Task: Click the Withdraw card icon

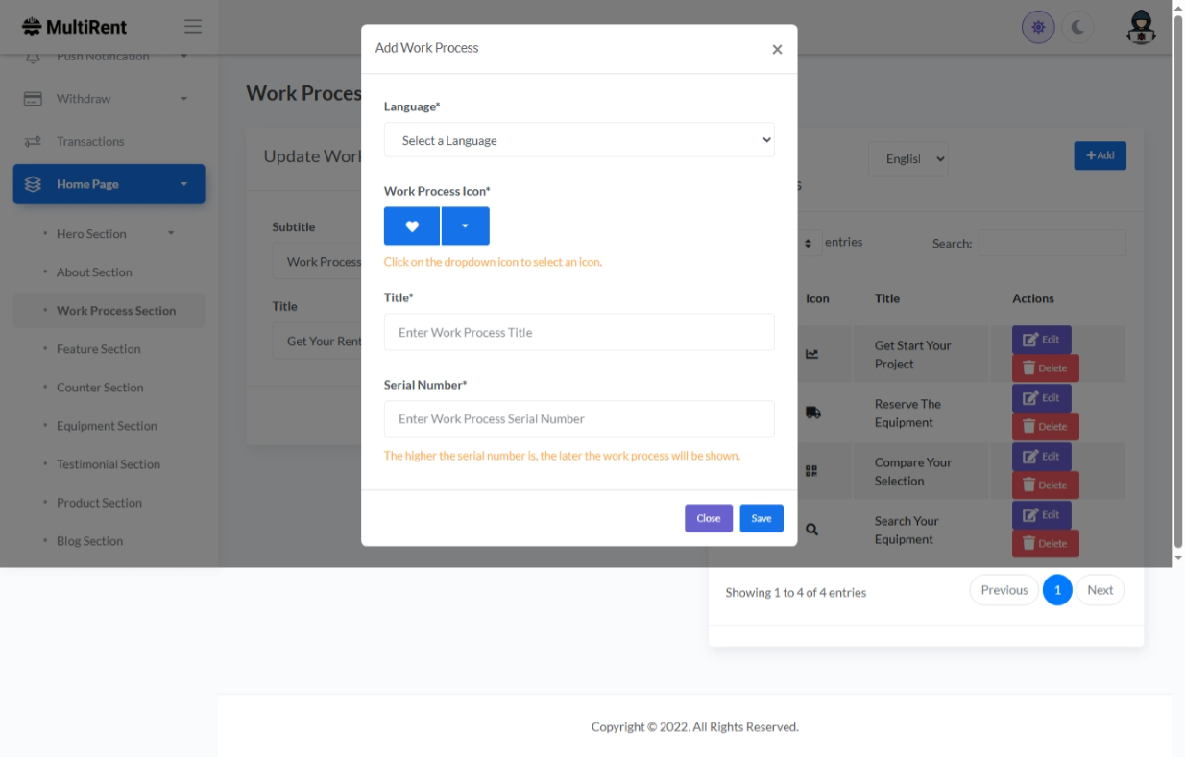Action: [33, 99]
